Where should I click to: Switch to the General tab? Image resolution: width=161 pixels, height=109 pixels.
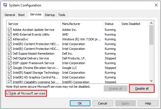click(10, 15)
